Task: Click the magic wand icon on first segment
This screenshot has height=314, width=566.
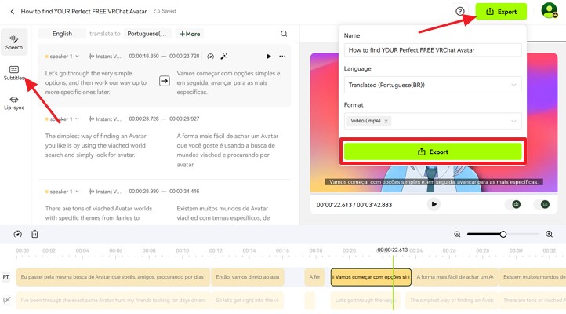Action: [223, 57]
